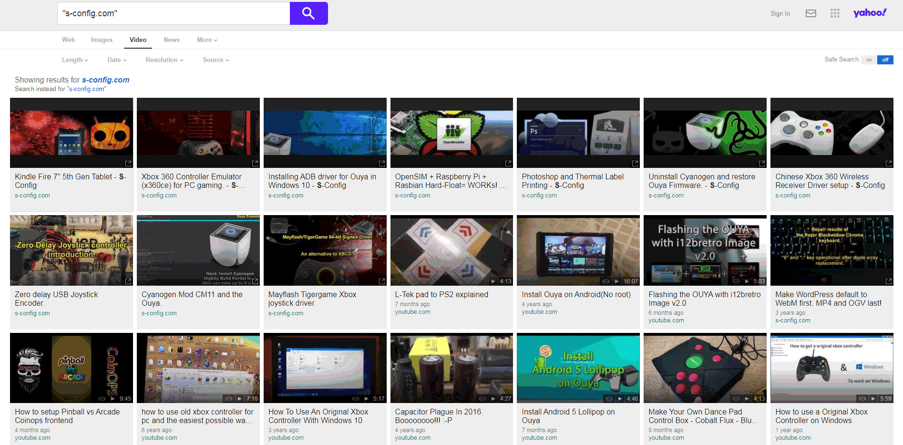Viewport: 903px width, 445px height.
Task: Open Uninstall Cyanogen and restore Ouya title
Action: point(702,181)
